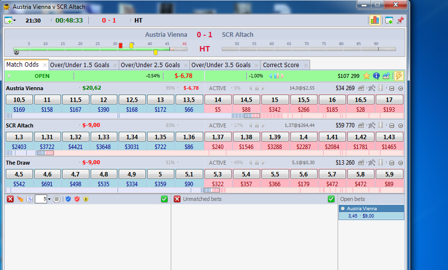Open The Draw tools icon
The width and height of the screenshot is (448, 270).
[x=371, y=163]
